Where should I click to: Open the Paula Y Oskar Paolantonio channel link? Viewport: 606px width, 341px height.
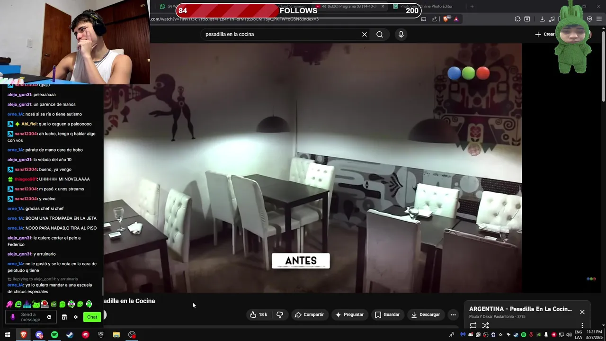491,316
